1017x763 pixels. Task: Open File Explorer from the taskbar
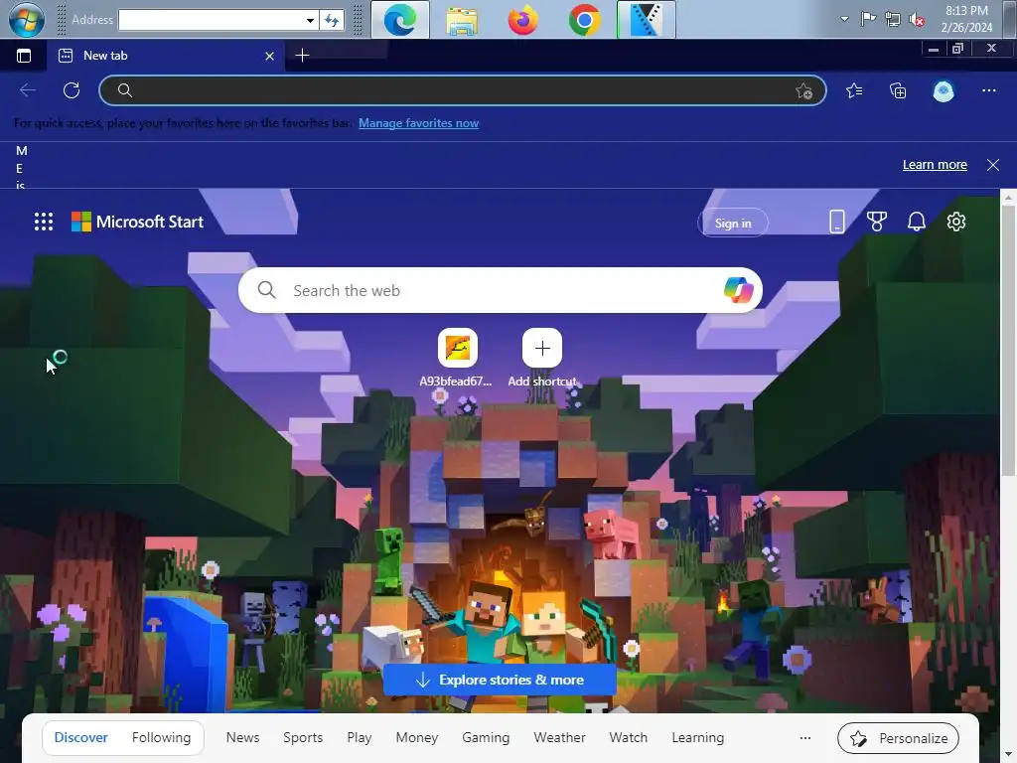pyautogui.click(x=462, y=20)
